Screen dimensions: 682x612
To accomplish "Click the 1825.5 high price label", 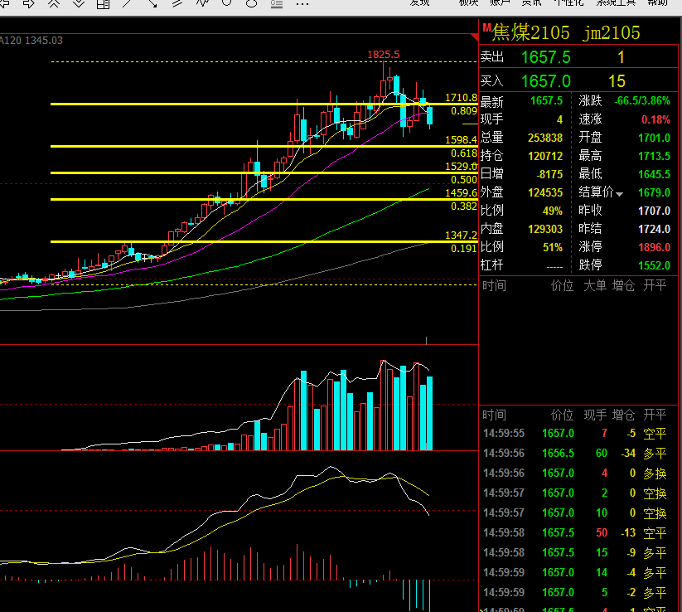I will (x=384, y=54).
